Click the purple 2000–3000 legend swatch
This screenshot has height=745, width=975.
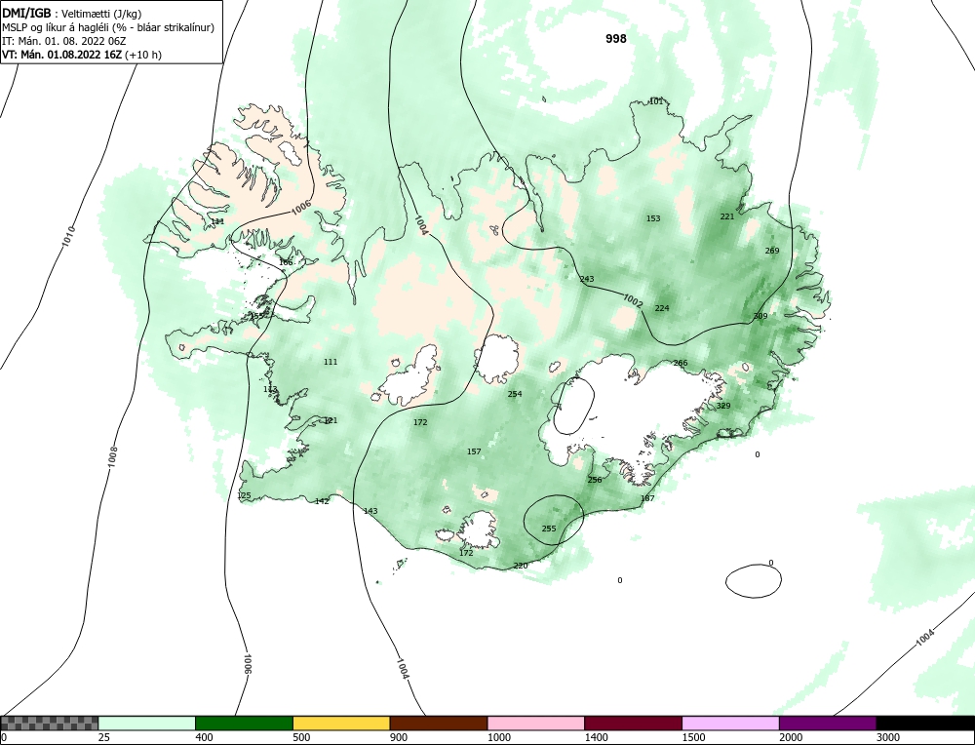coord(828,723)
